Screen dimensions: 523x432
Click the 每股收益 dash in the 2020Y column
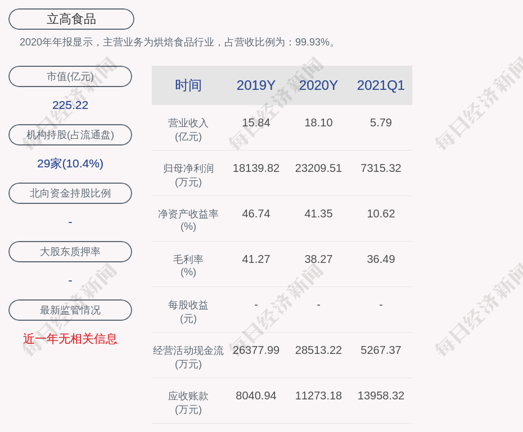[318, 305]
